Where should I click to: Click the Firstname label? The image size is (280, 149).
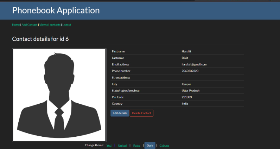[118, 51]
